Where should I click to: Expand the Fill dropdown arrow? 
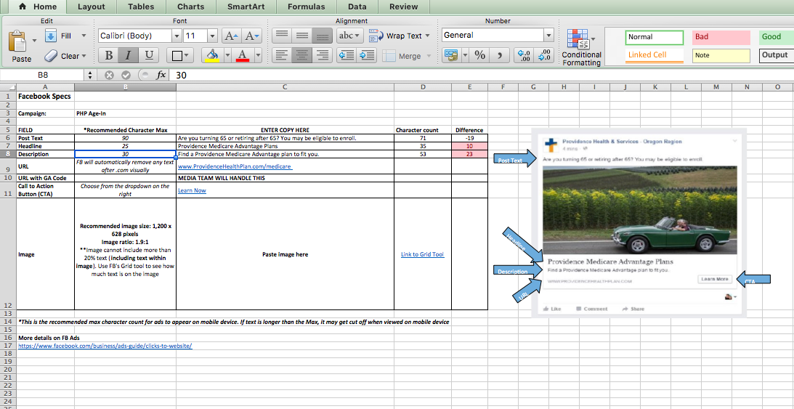pos(84,36)
